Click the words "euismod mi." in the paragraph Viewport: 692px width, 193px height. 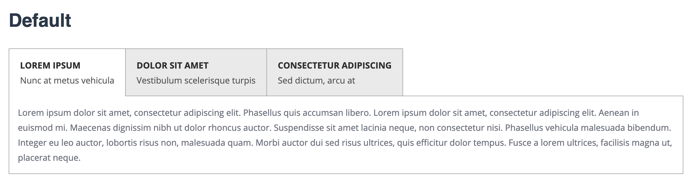pyautogui.click(x=43, y=128)
